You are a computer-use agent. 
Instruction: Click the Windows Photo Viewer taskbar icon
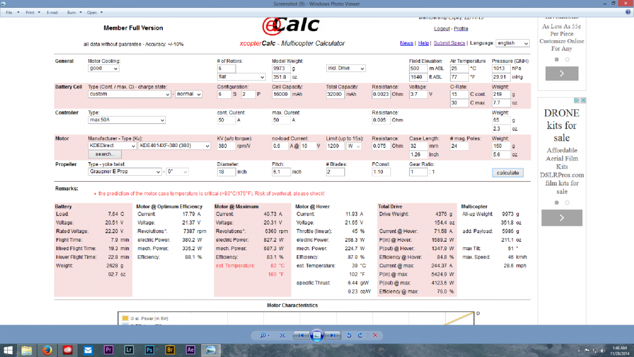[211, 350]
